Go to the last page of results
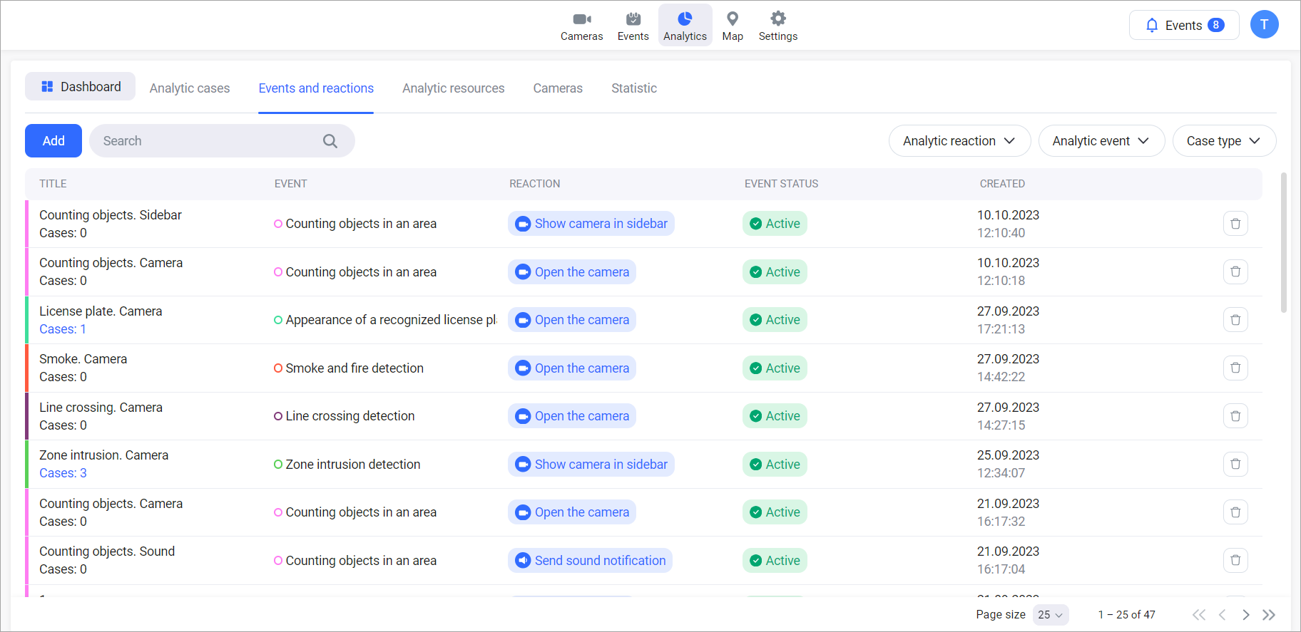The image size is (1301, 632). (x=1268, y=615)
